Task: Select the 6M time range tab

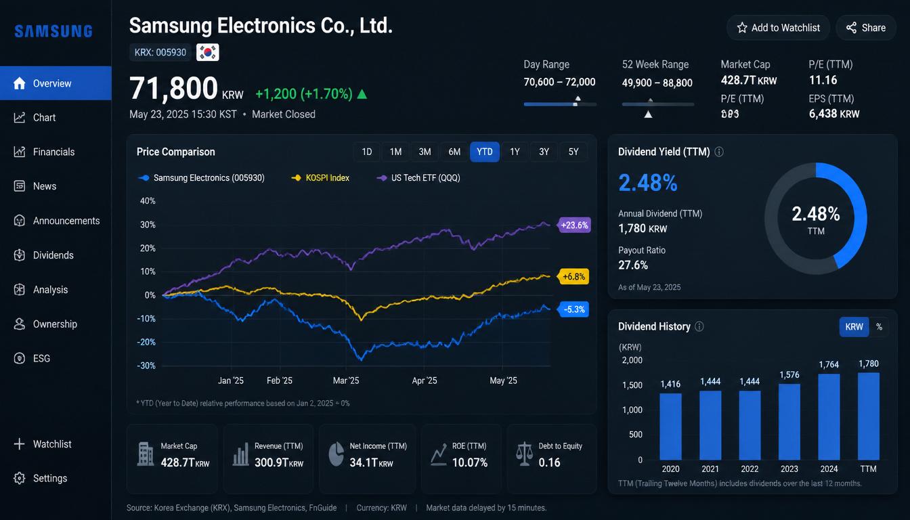Action: tap(454, 152)
